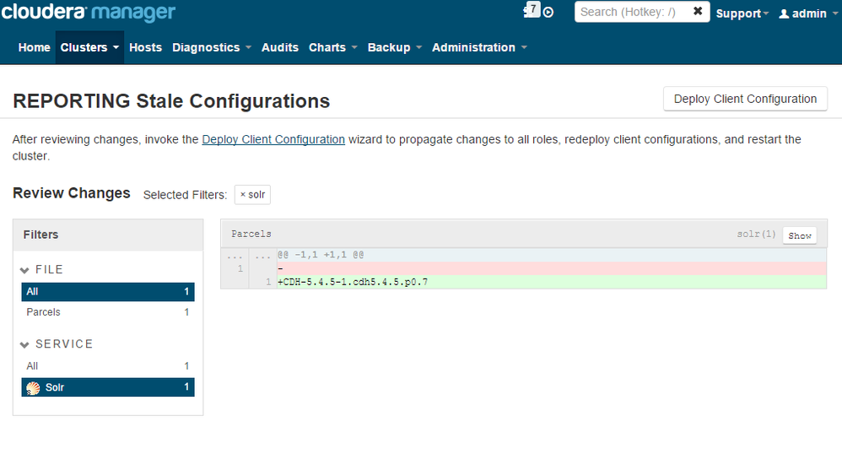The height and width of the screenshot is (454, 842).
Task: Go to the Hosts page
Action: coord(145,47)
